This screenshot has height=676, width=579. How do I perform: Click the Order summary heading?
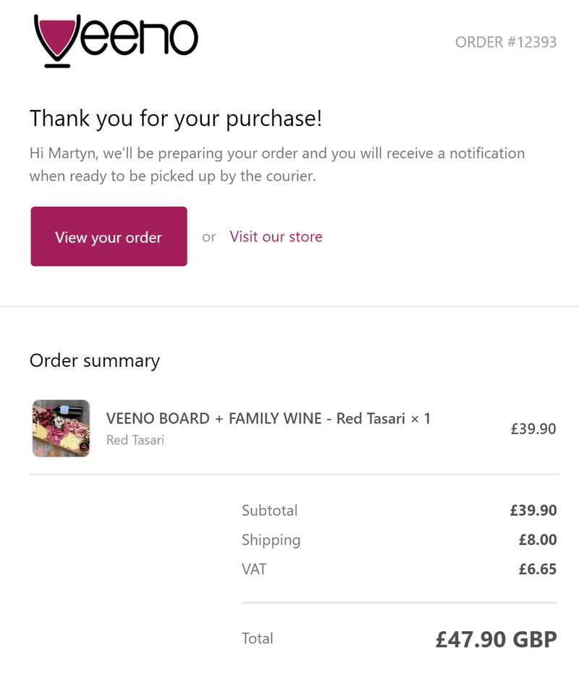coord(94,360)
